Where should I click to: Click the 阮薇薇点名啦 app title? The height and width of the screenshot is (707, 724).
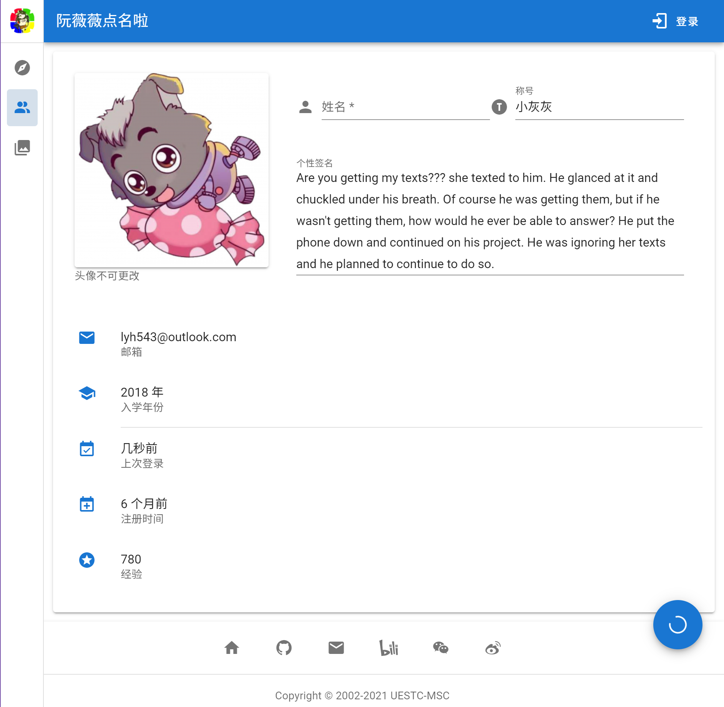pos(102,21)
